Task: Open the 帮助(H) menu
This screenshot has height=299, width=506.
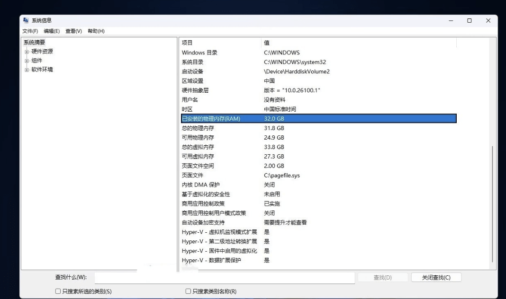Action: point(96,31)
